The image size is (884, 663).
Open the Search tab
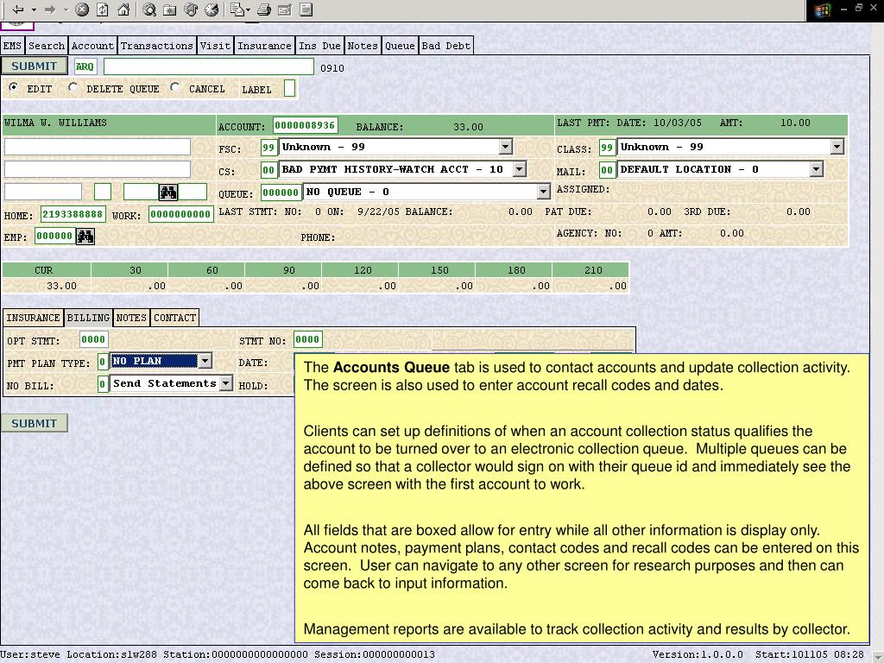click(47, 46)
